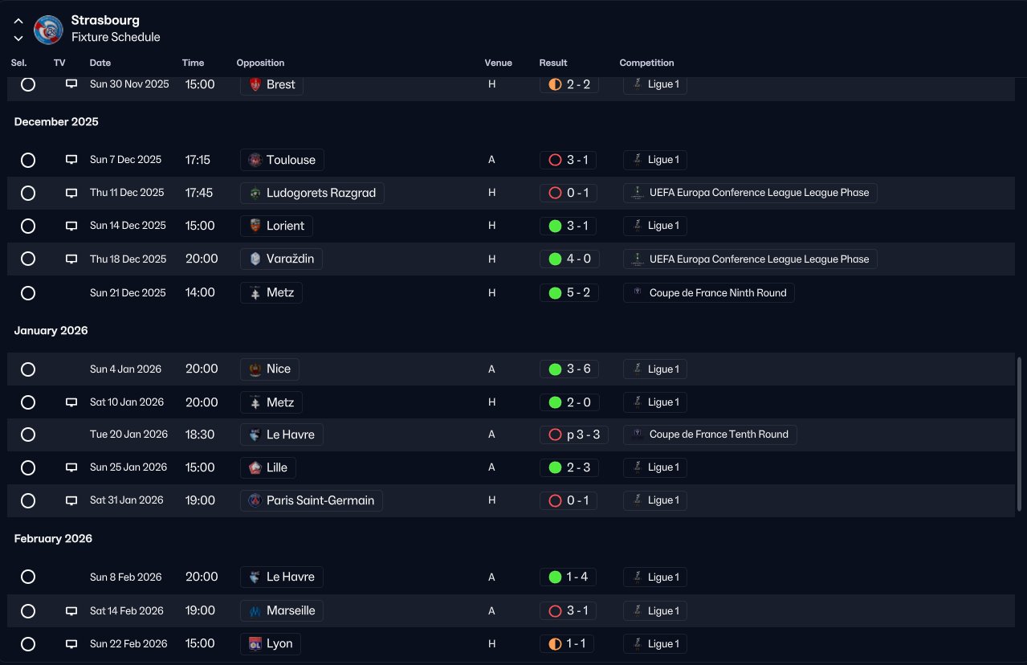Click the Marseille club logo
Viewport: 1027px width, 665px height.
tap(255, 610)
